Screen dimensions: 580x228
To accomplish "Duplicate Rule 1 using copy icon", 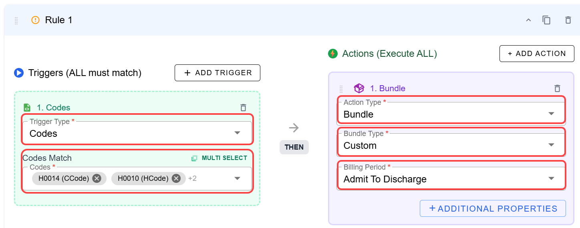I will [x=546, y=20].
